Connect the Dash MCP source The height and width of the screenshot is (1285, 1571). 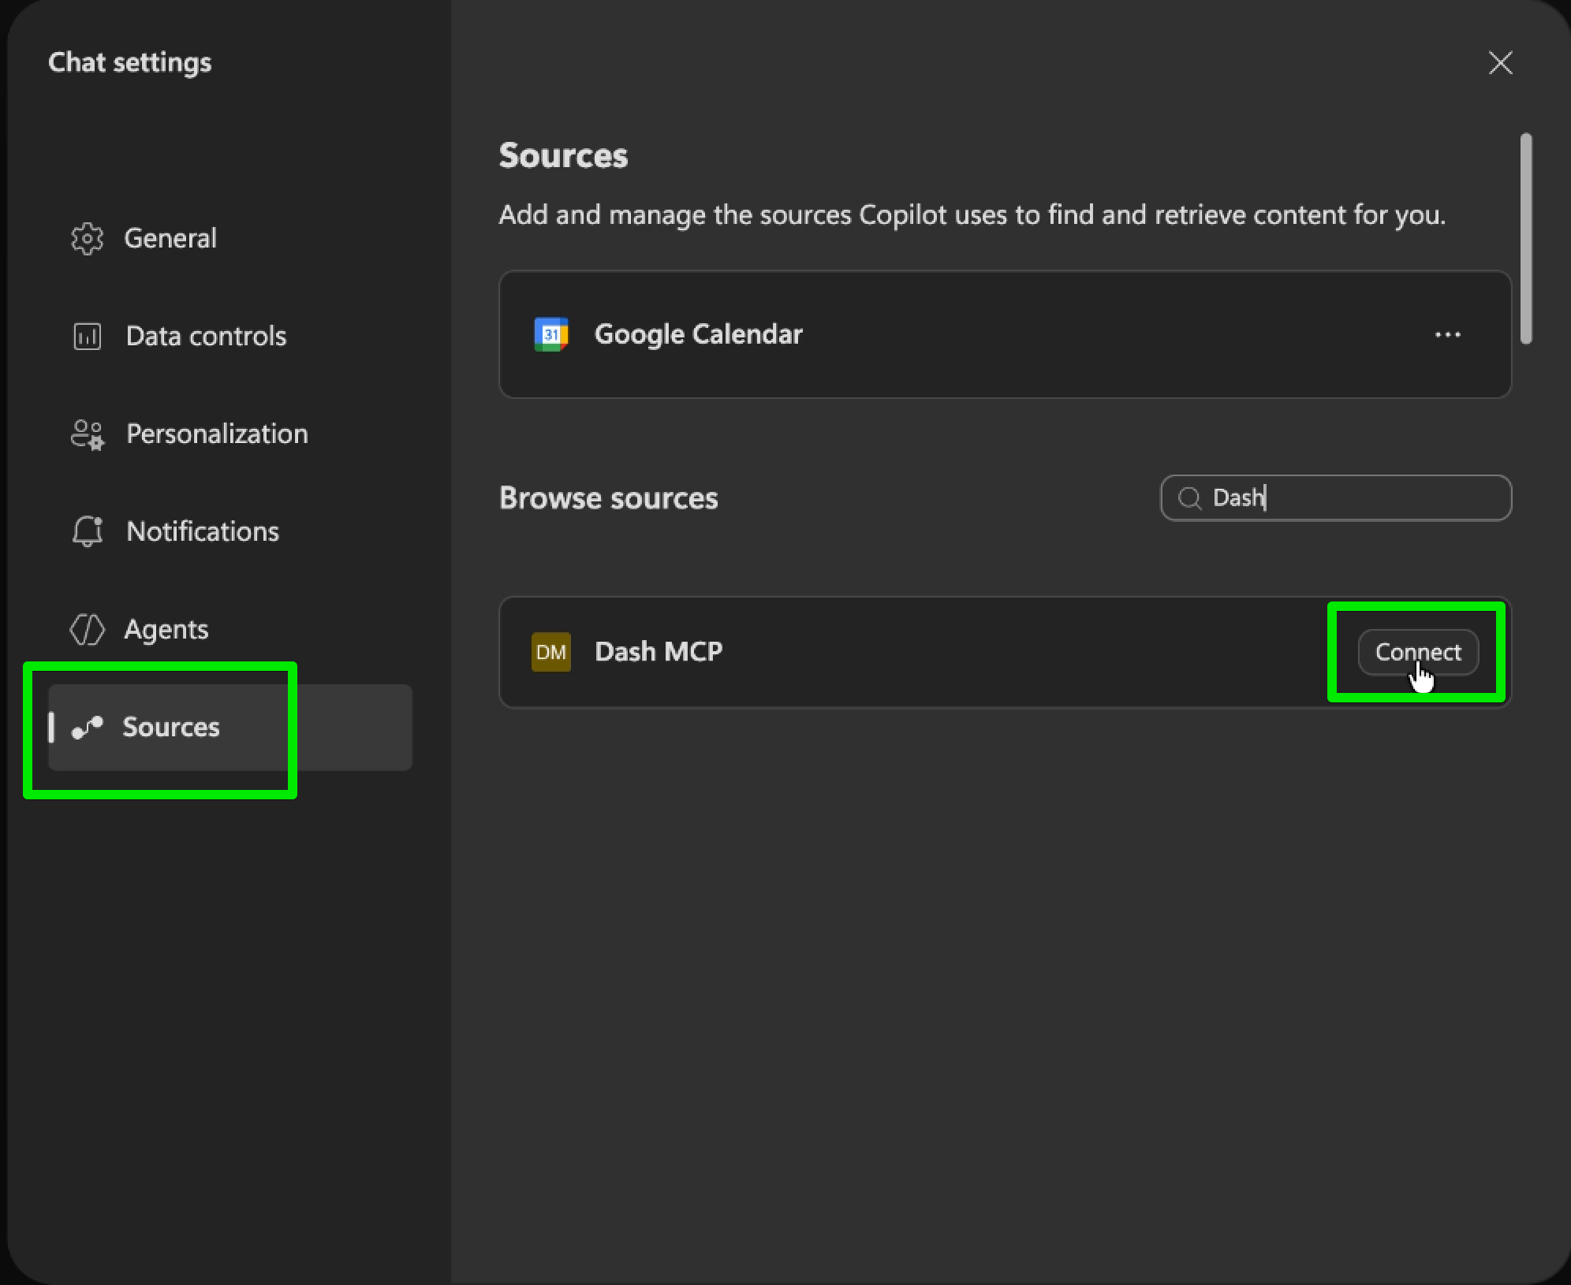coord(1418,652)
